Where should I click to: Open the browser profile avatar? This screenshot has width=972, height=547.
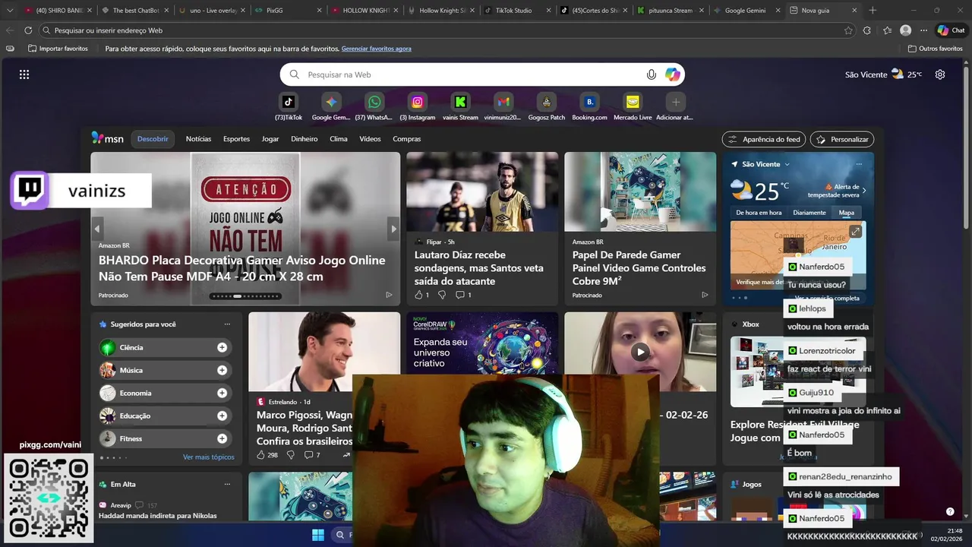pos(905,30)
